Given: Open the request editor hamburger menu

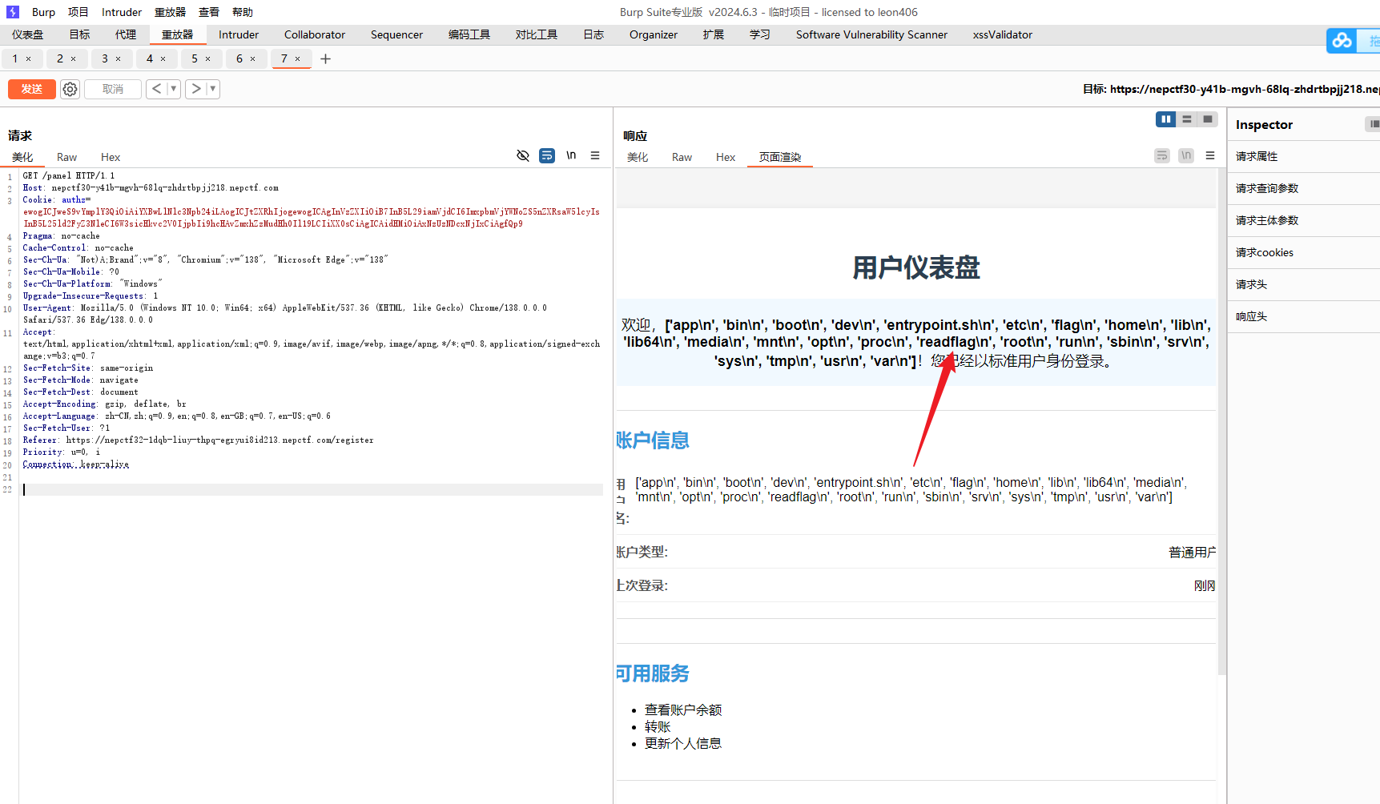Looking at the screenshot, I should pos(595,155).
